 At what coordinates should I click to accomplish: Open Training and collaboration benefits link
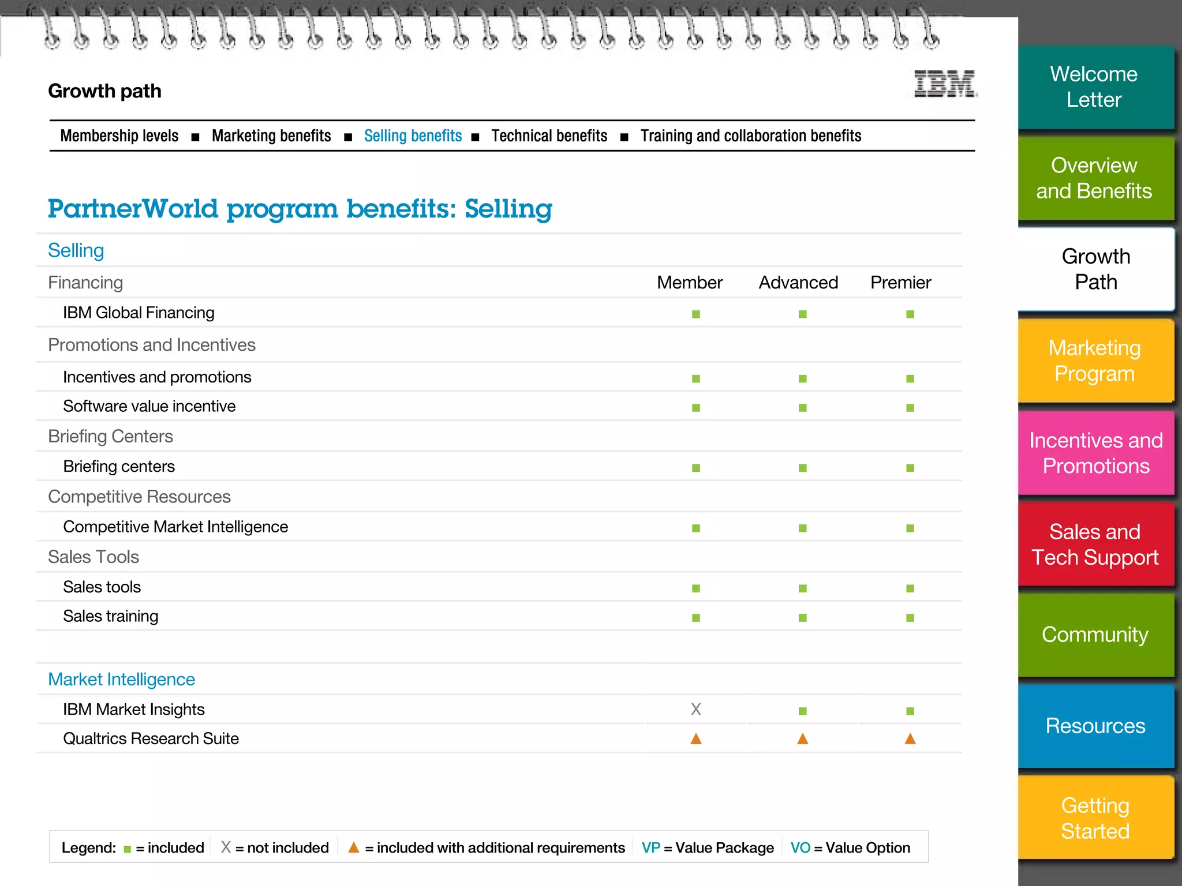point(751,136)
